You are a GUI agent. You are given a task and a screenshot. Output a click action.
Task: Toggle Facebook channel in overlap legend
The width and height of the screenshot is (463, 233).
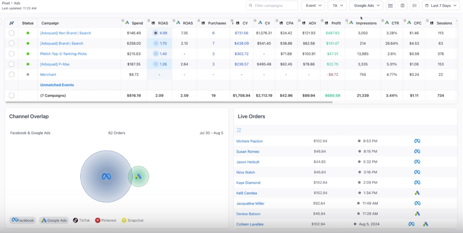tap(22, 220)
